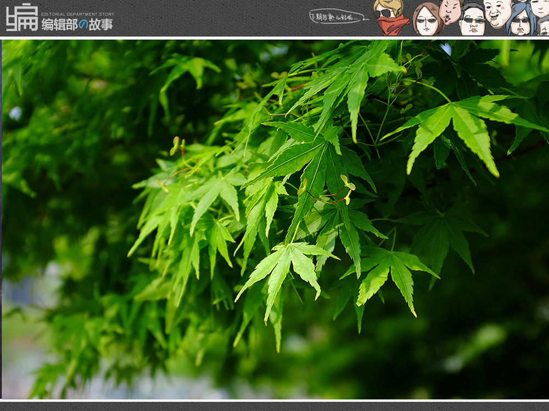Open the green maple leaves photo
Image resolution: width=549 pixels, height=411 pixels.
[x=275, y=220]
